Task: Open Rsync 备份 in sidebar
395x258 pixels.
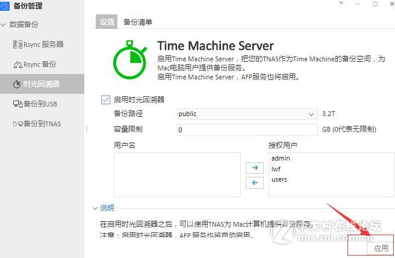Action: pyautogui.click(x=35, y=64)
